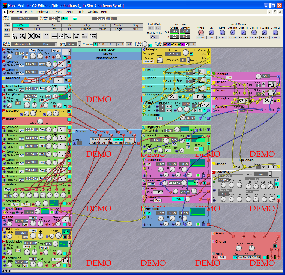Add the MONO keyboard module
Image resolution: width=285 pixels, height=275 pixels.
pos(61,36)
